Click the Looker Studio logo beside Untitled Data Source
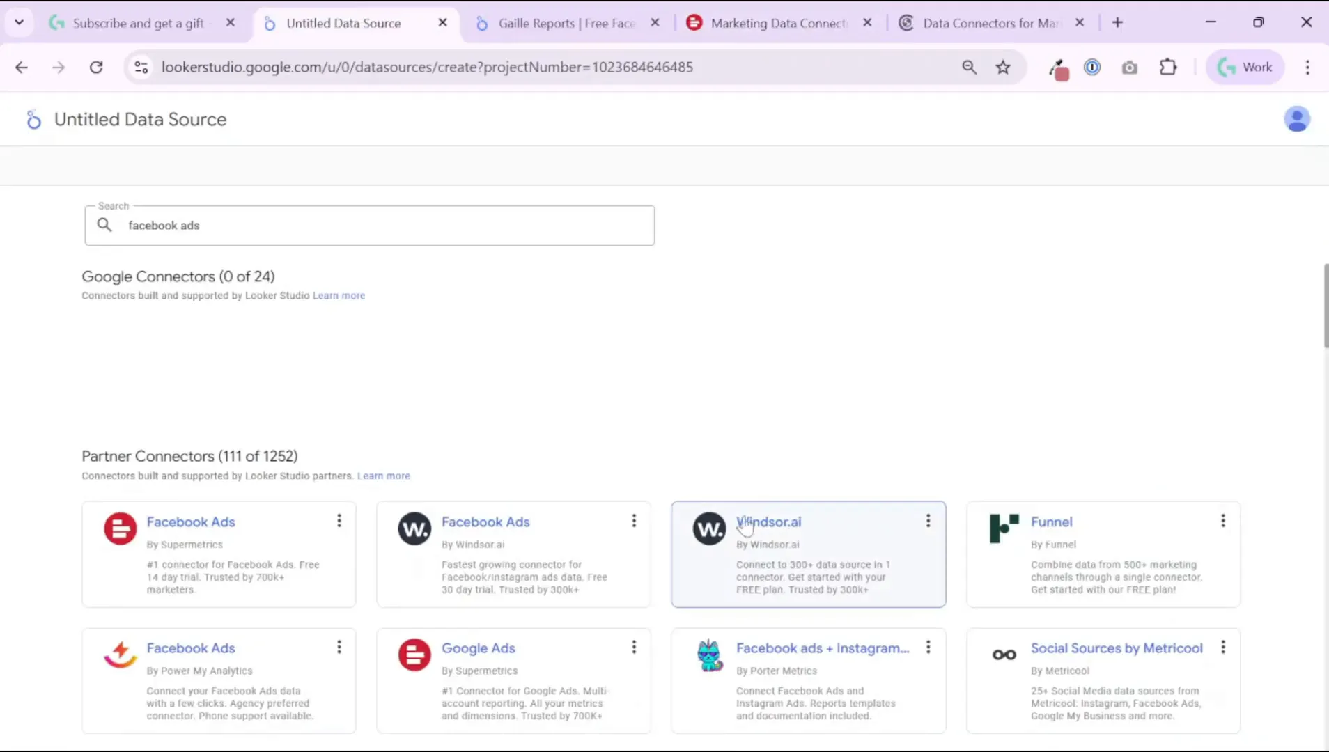Screen dimensions: 1329x752 tap(33, 119)
